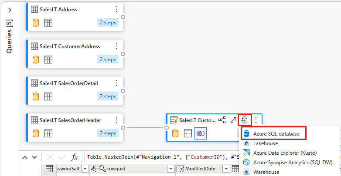The image size is (341, 176).
Task: Show the 2 steps of SalesLT CustomerAddress
Action: tap(108, 60)
